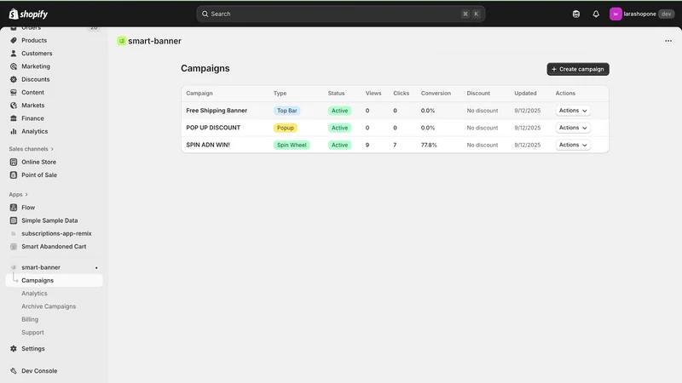The image size is (682, 383).
Task: Open the Sidekick assistant icon
Action: 576,14
